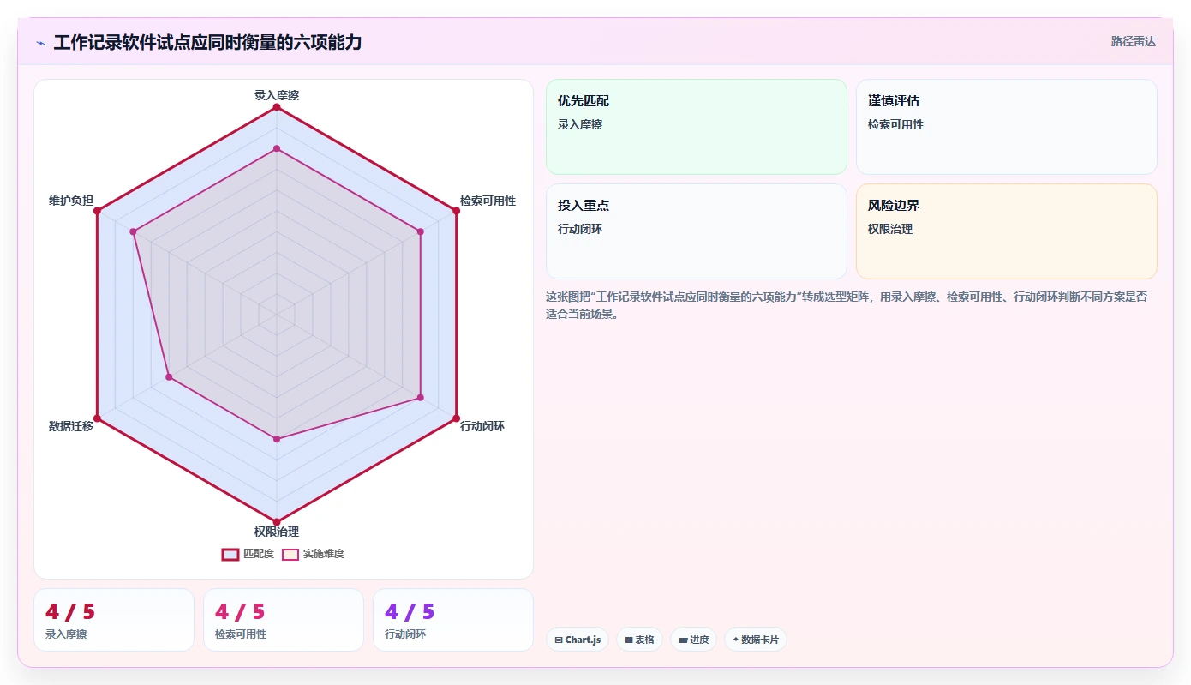Click the 路径雷达 label in the header
Screen dimensions: 1191x685
click(1133, 41)
